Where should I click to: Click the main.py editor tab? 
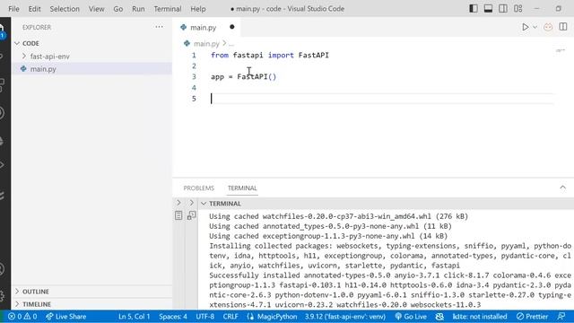(204, 27)
